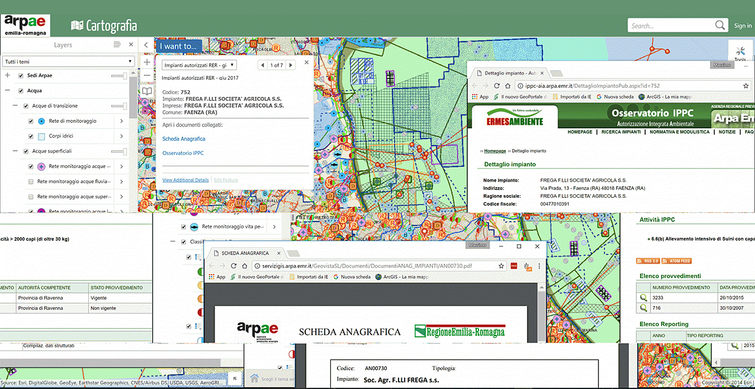Go to previous feature in popup
The height and width of the screenshot is (389, 755).
[263, 65]
